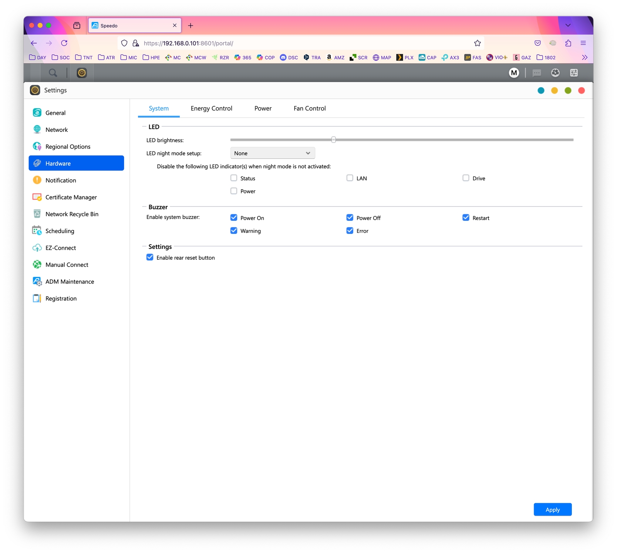Switch to the Power tab
The width and height of the screenshot is (617, 553).
[263, 109]
